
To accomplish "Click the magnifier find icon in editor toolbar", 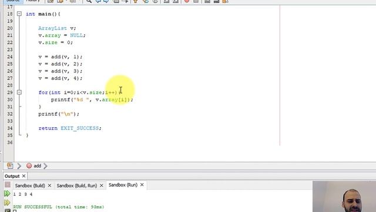I will pos(89,1).
